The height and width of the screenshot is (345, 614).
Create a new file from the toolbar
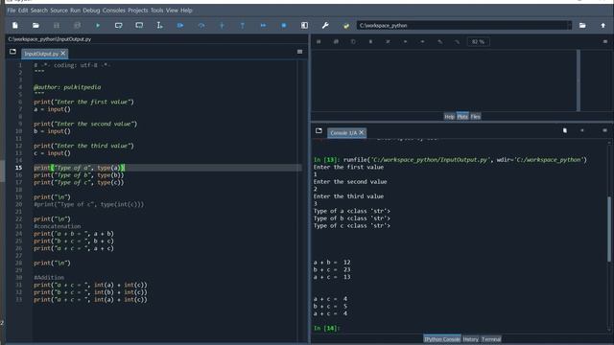[x=15, y=26]
